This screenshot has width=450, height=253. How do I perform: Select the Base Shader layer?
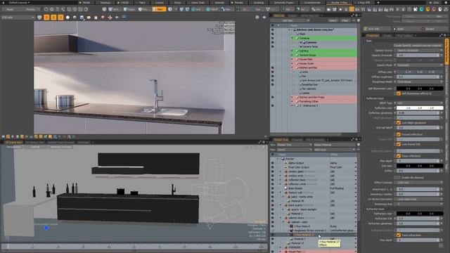click(295, 188)
